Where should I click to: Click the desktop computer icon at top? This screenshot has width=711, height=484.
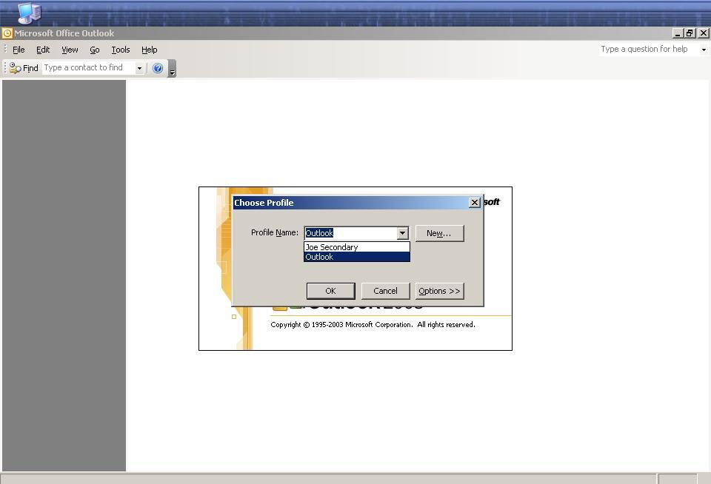[30, 13]
